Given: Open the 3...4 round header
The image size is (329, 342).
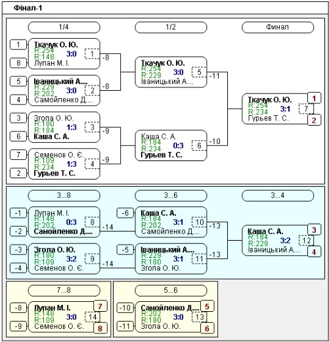Looking at the screenshot, I should pos(278,195).
